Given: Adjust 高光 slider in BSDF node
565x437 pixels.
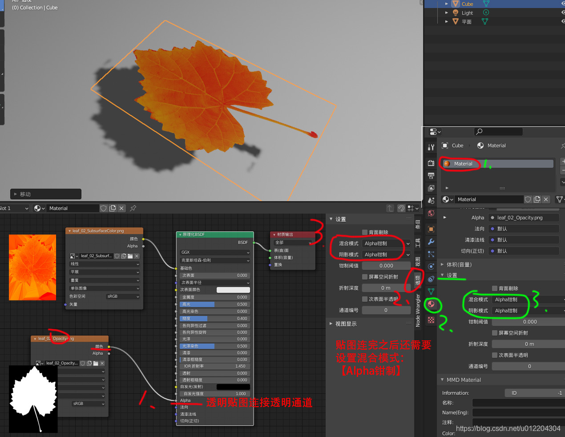Looking at the screenshot, I should point(215,304).
